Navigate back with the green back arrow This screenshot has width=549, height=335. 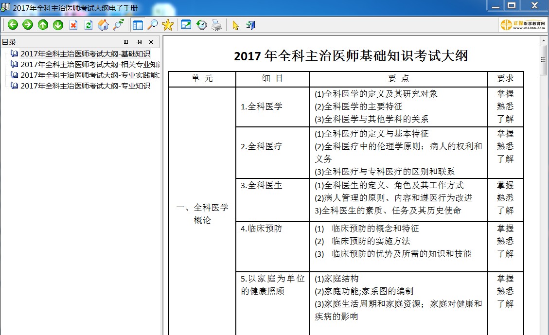pyautogui.click(x=13, y=25)
